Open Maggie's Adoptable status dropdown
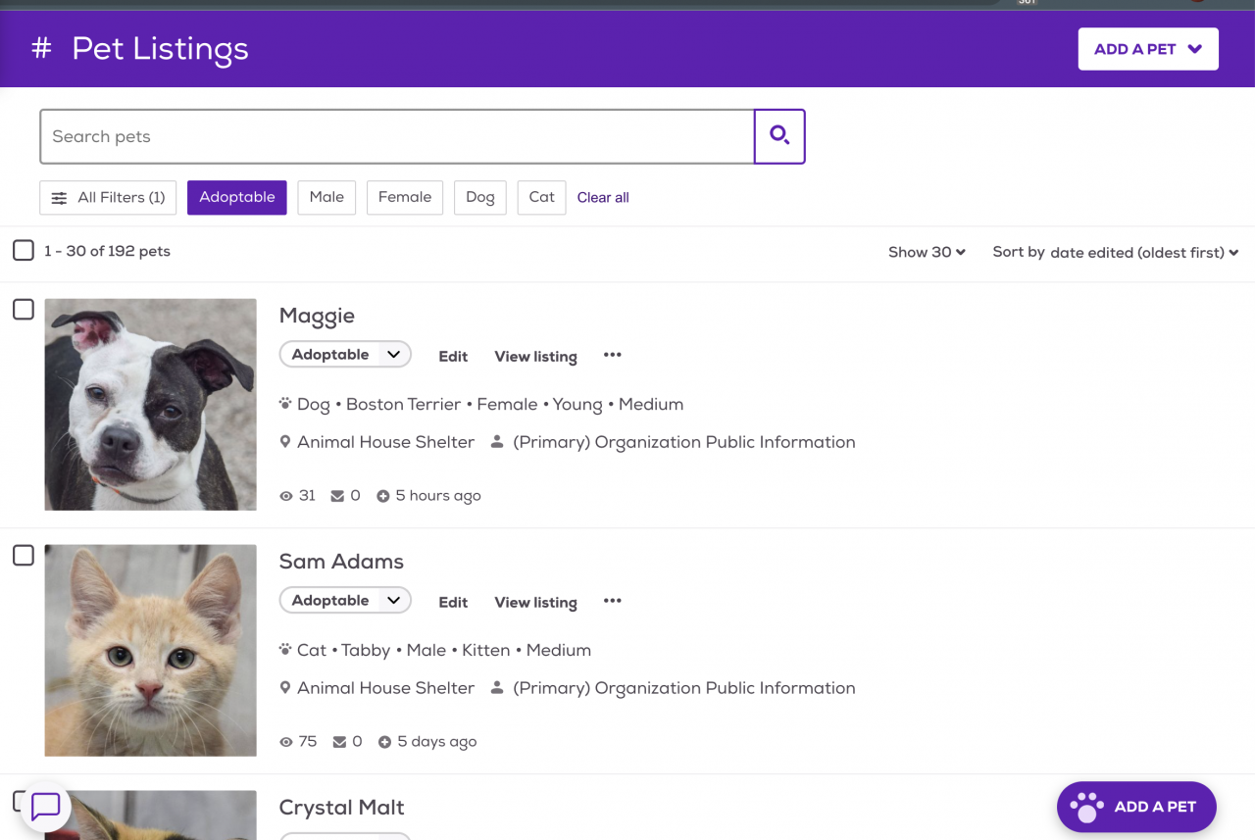 345,355
